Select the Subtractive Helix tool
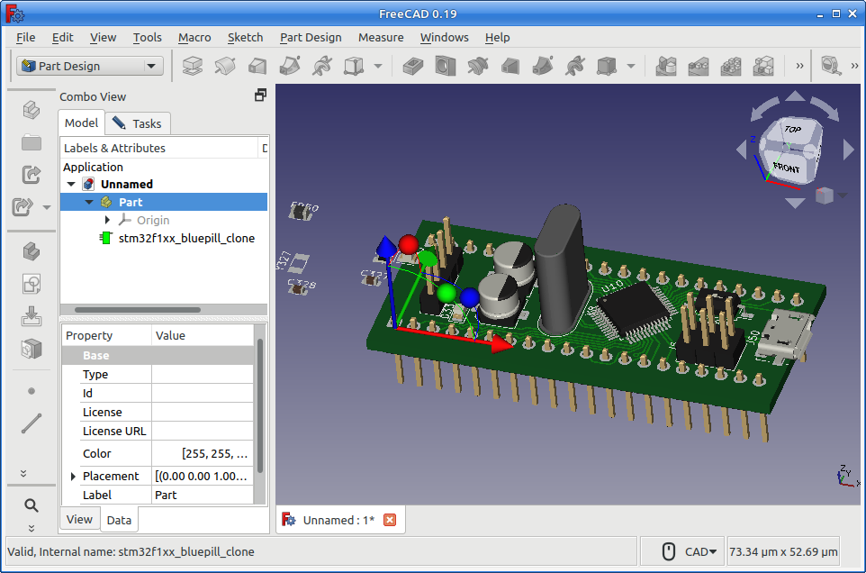866x573 pixels. [x=575, y=67]
